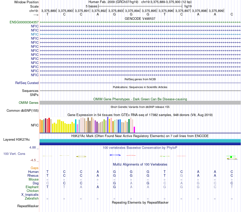Click the position label 3,375,899
Screen dimensions: 241x212
pyautogui.click(x=216, y=11)
